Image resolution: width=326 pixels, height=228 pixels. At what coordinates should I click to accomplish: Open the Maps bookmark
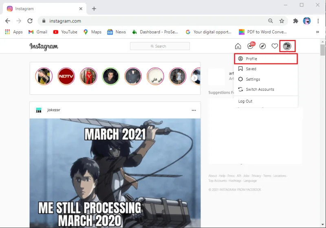93,32
